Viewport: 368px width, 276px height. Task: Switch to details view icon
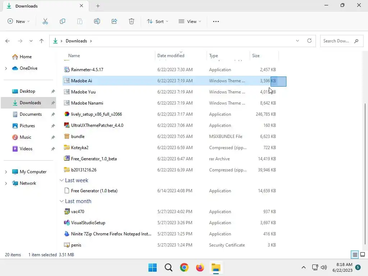355,255
